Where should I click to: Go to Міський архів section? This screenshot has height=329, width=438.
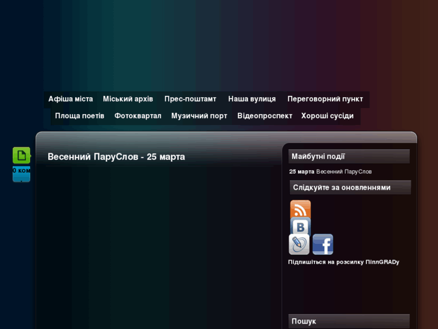128,99
